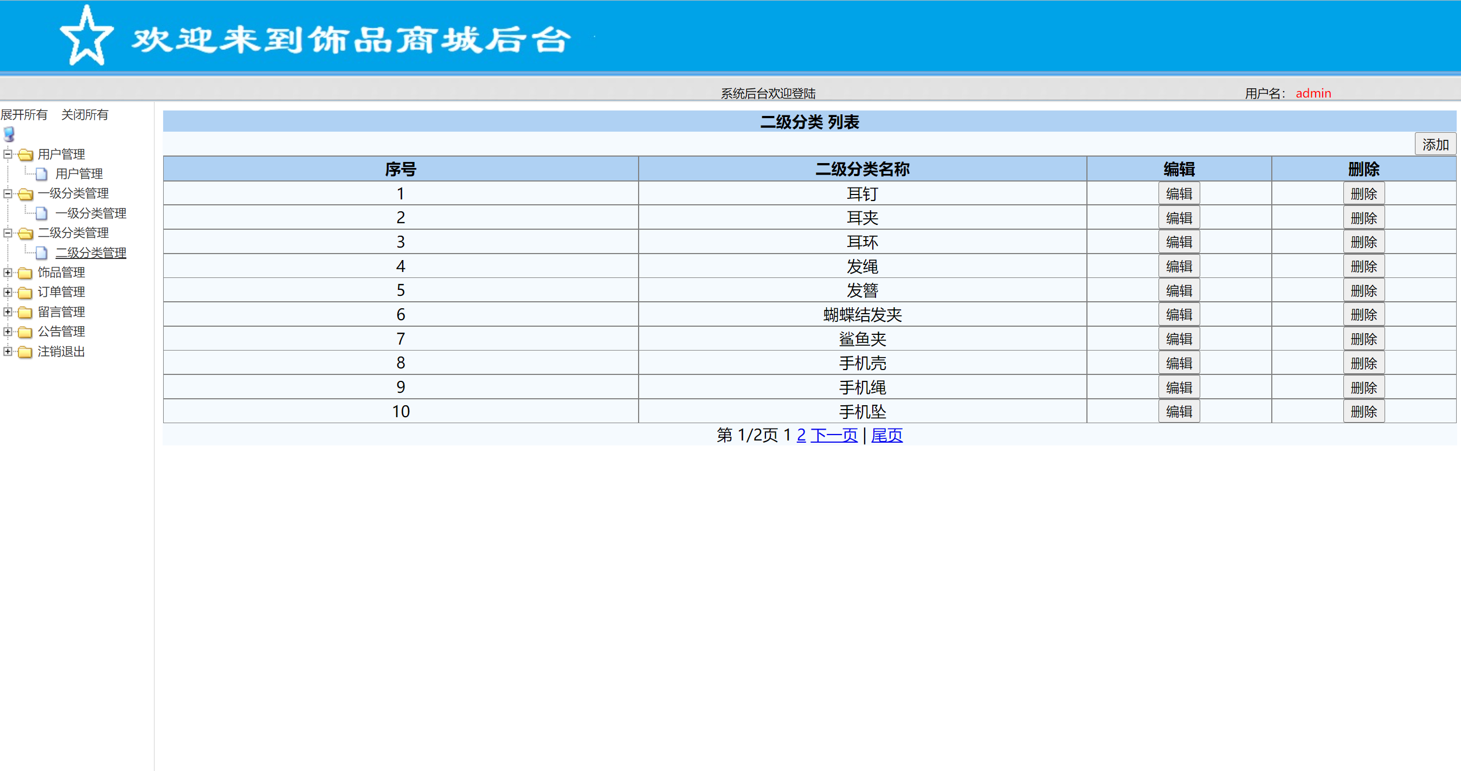
Task: Delete the 手机坠 category entry
Action: click(x=1363, y=411)
